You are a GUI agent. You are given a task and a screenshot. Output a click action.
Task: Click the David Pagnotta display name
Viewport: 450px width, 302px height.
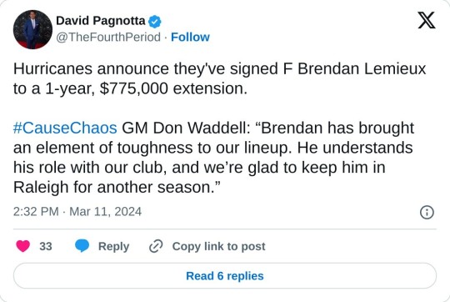click(101, 21)
